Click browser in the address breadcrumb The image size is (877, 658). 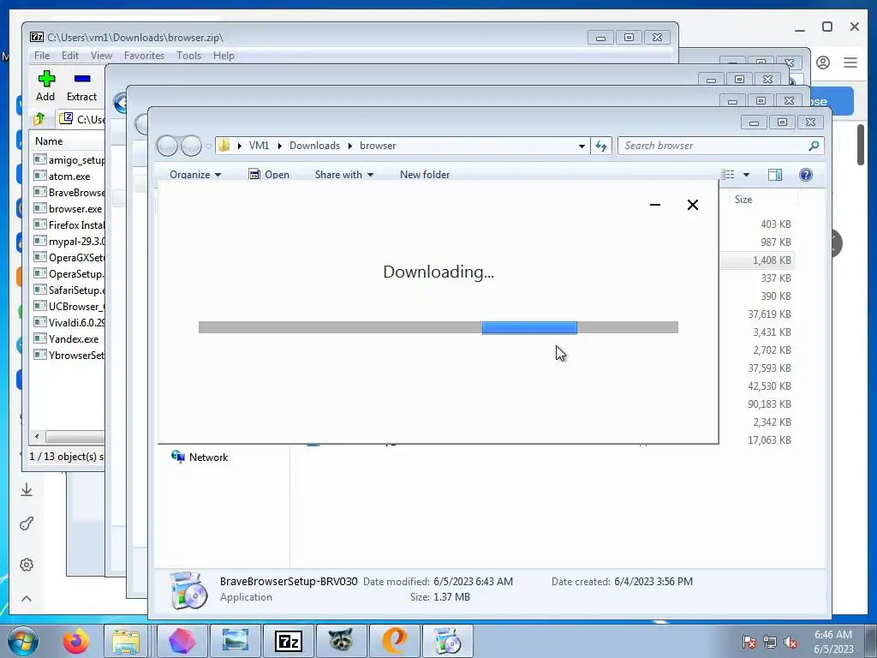(378, 146)
